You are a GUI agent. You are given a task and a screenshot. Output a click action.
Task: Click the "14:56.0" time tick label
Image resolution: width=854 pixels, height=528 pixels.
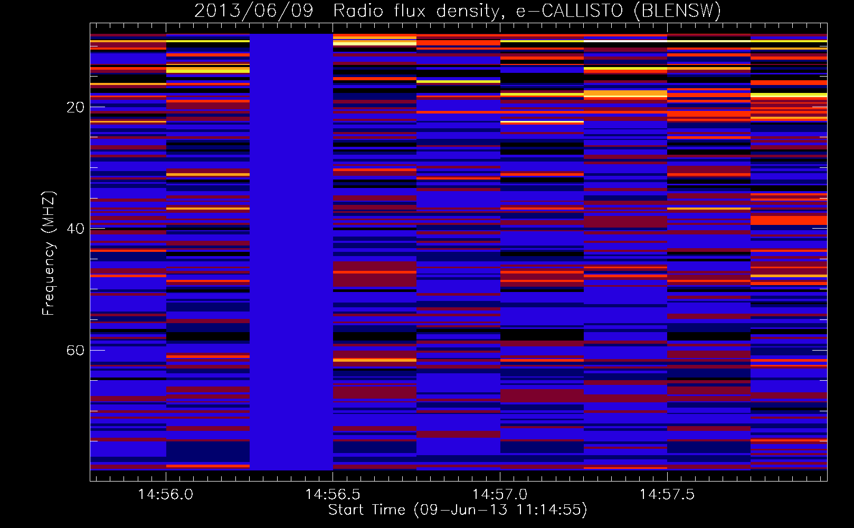pyautogui.click(x=166, y=494)
